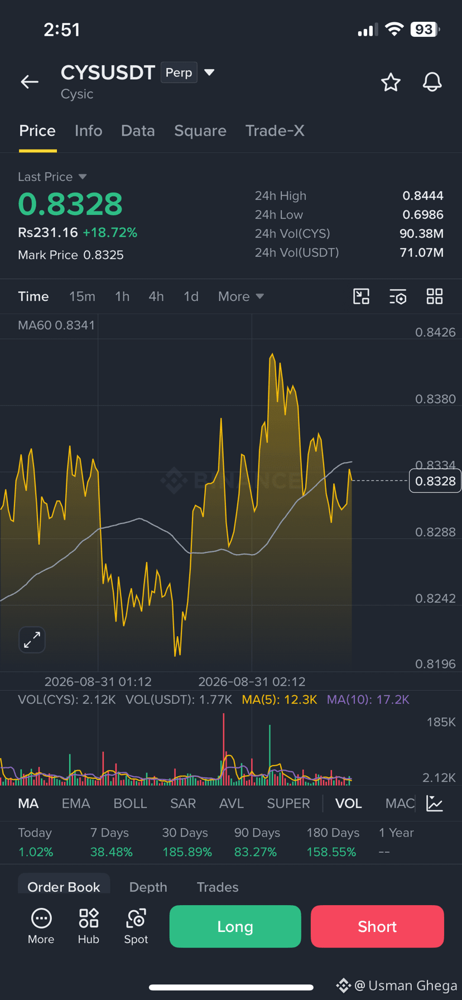Select the Price tab

(x=37, y=131)
